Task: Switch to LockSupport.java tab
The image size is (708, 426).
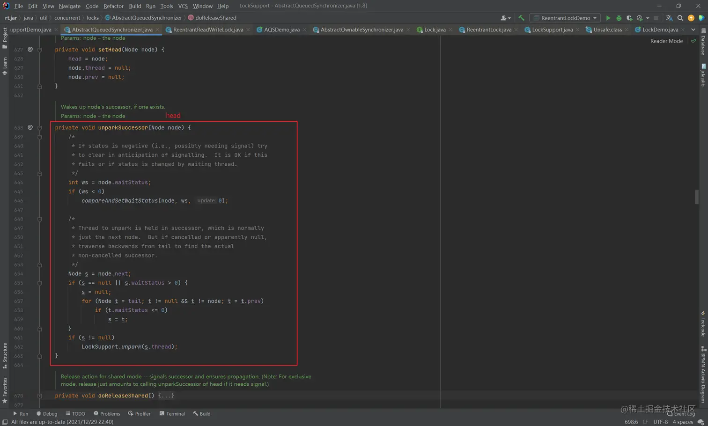Action: tap(552, 29)
